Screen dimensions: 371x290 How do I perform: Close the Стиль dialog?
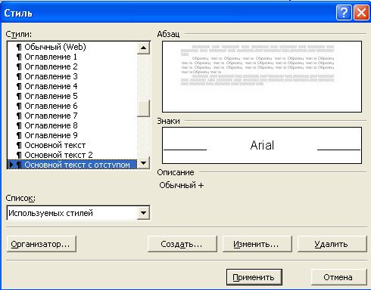pos(361,13)
